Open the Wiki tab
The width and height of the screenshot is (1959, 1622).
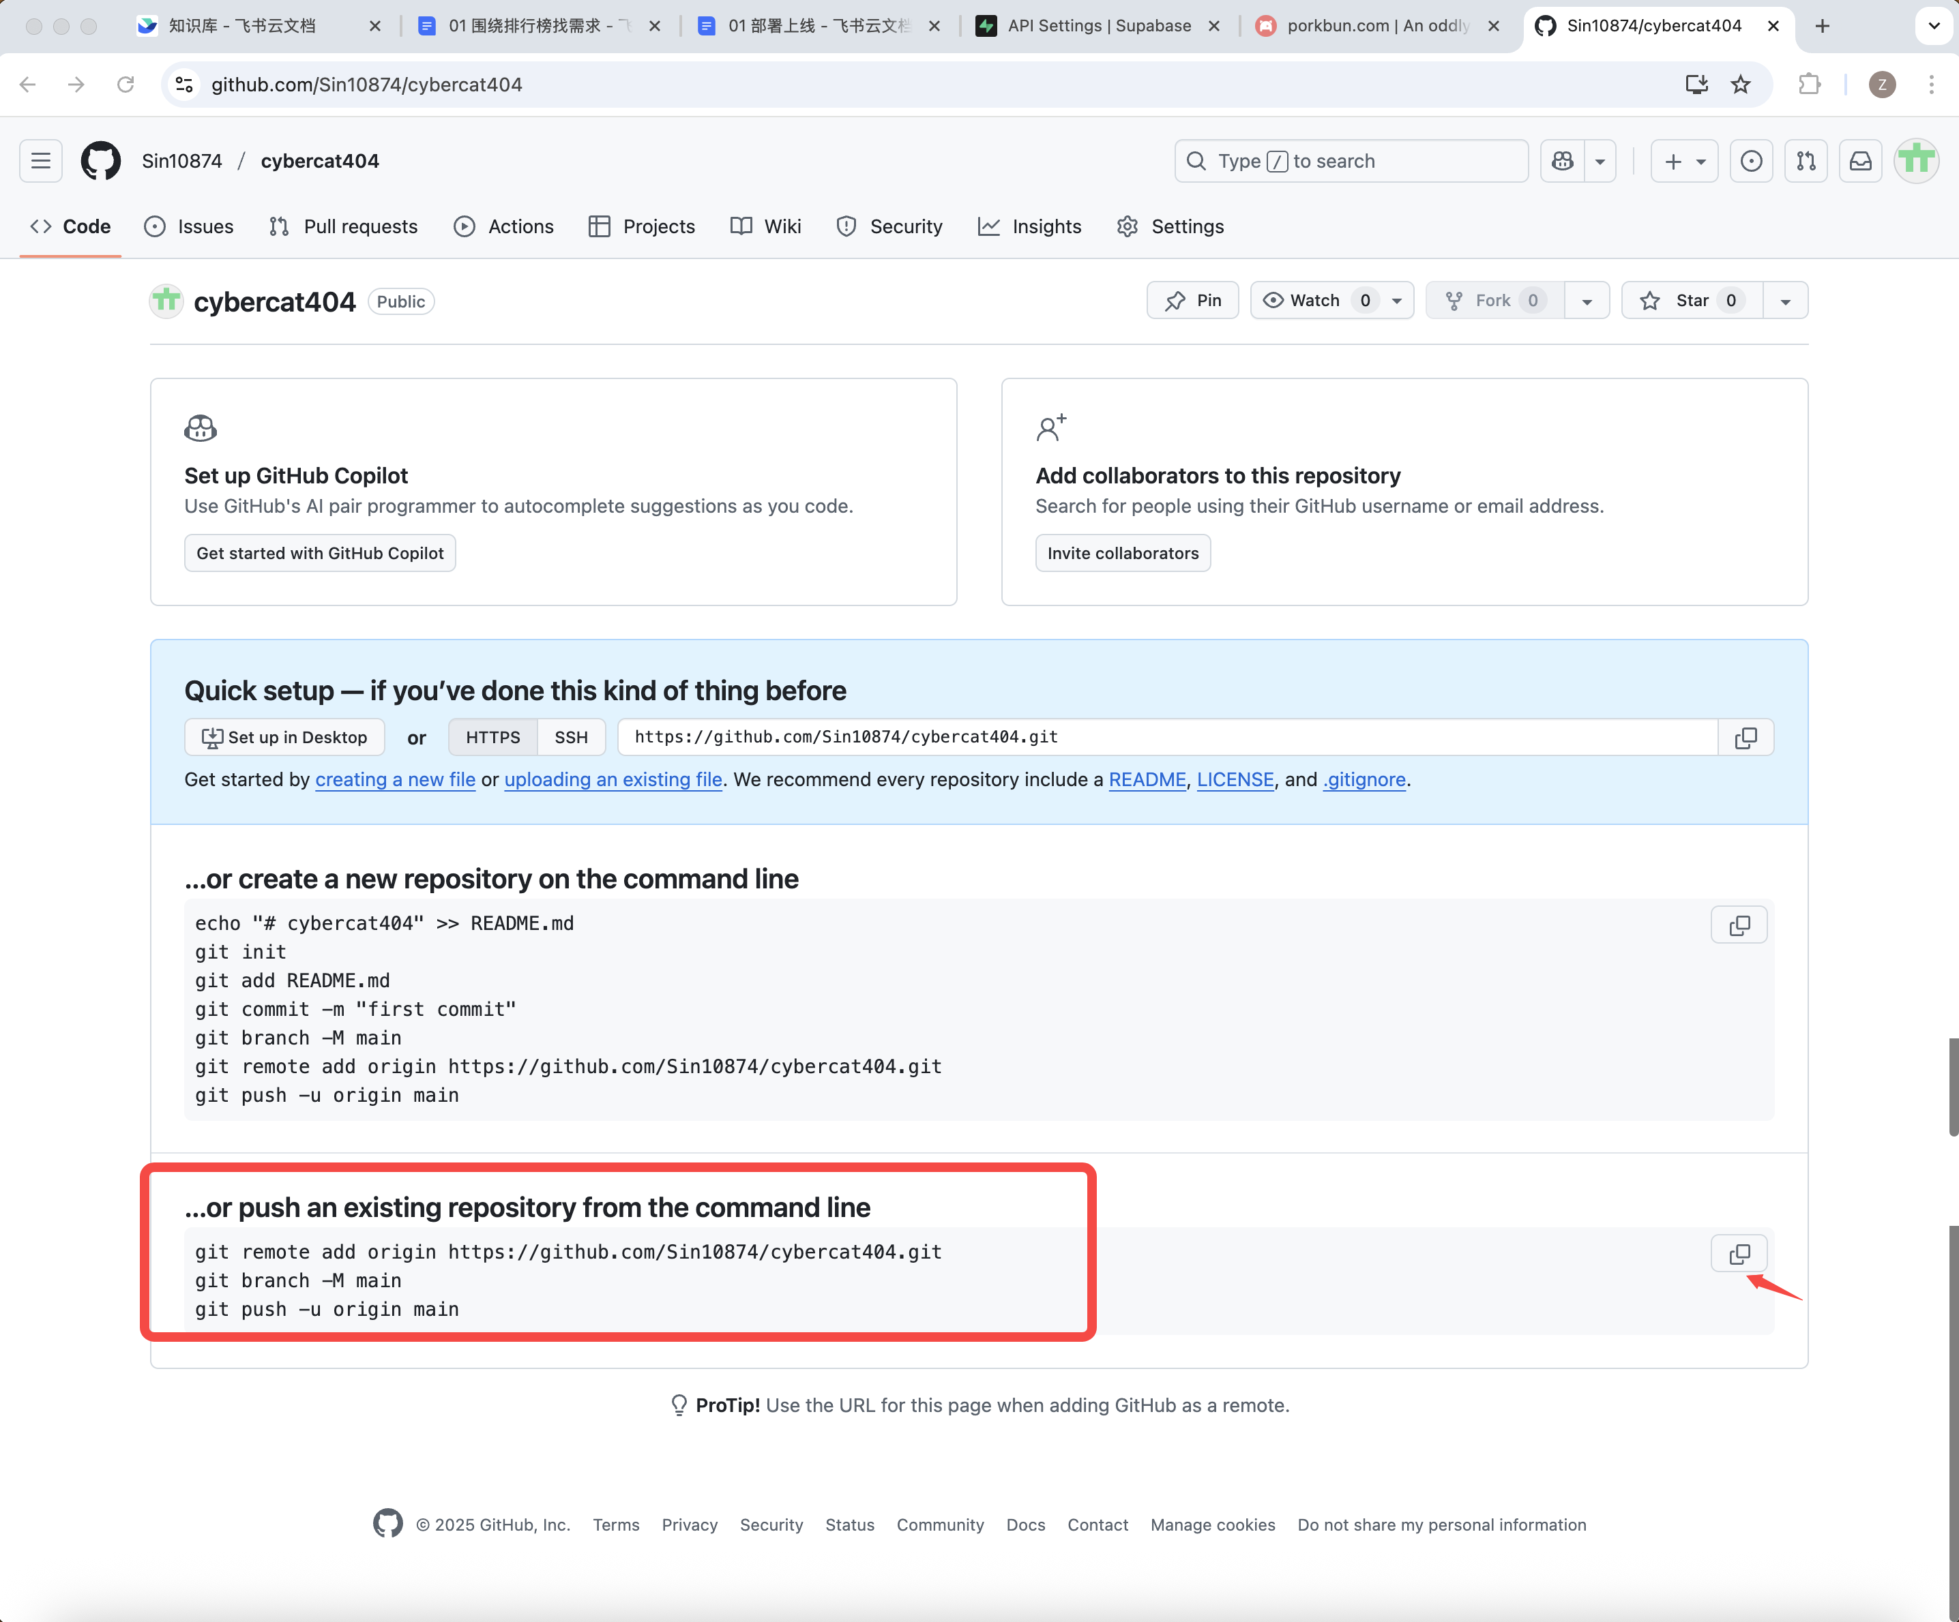coord(766,226)
